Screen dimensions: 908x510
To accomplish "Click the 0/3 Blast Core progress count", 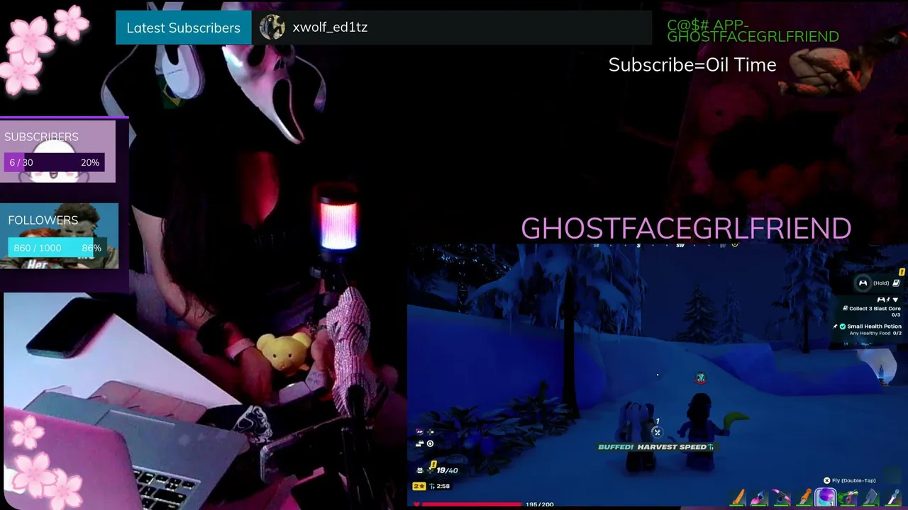I will 896,315.
